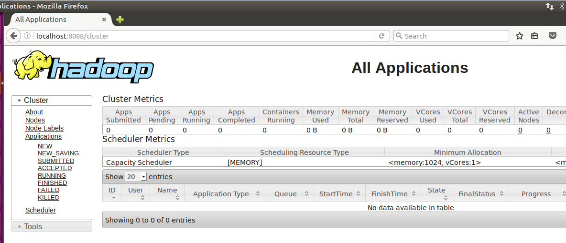Image resolution: width=566 pixels, height=243 pixels.
Task: Sort table by User column
Action: coord(136,193)
